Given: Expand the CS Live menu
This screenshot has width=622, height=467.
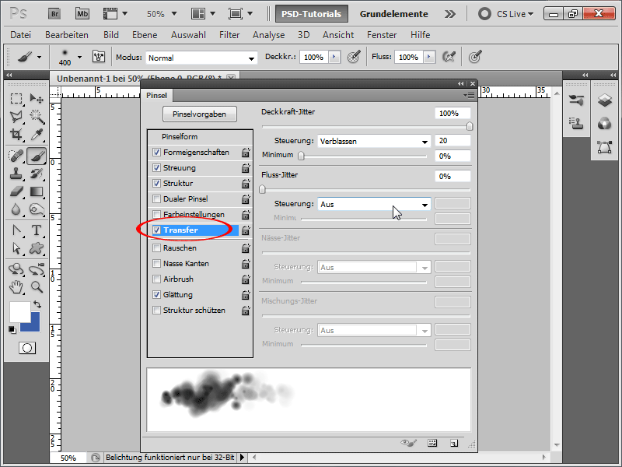Looking at the screenshot, I should point(515,14).
